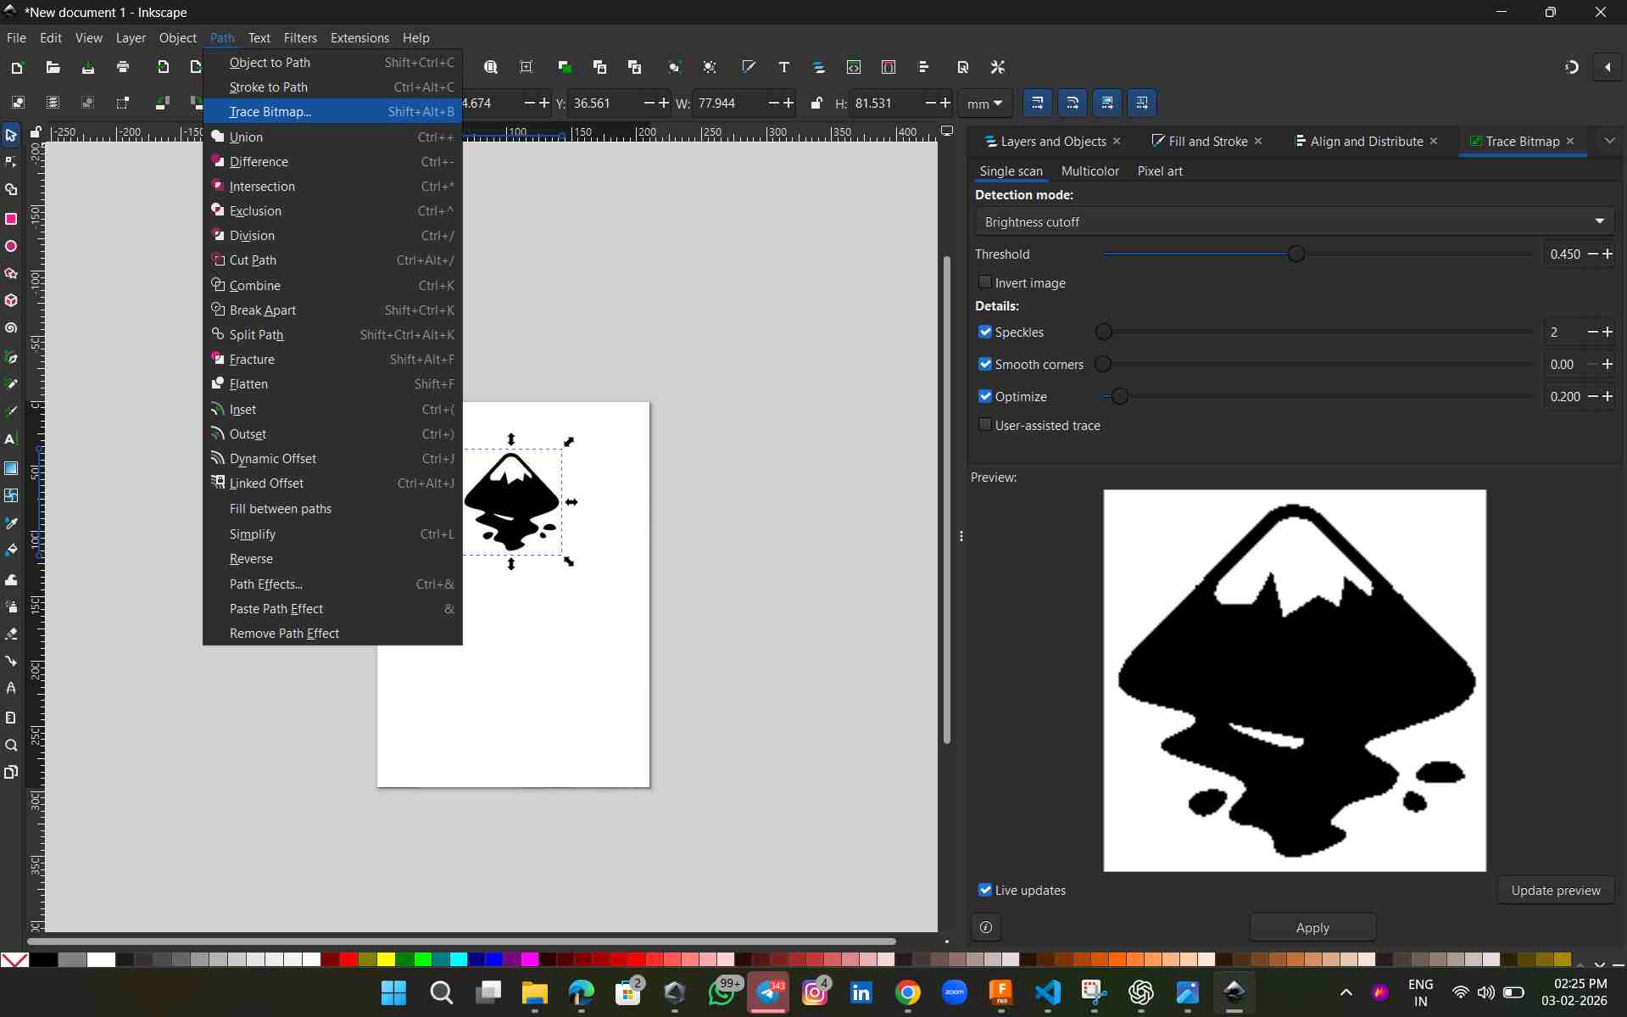Toggle the width/height lock icon
The width and height of the screenshot is (1627, 1017).
816,103
